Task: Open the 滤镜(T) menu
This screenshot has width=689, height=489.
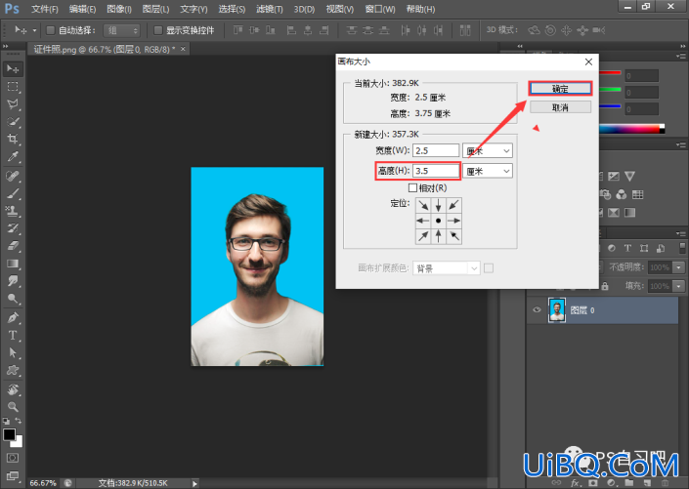Action: click(x=270, y=9)
